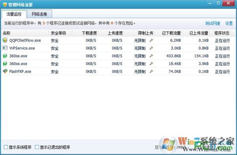Open the 测试网速 link
The height and width of the screenshot is (155, 237).
tap(213, 23)
